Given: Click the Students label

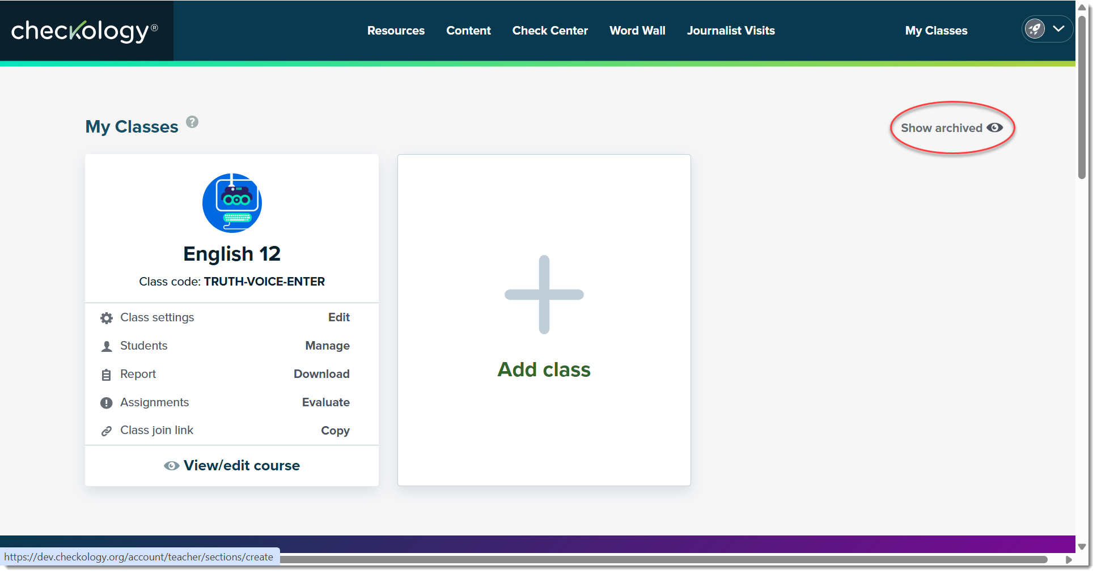Looking at the screenshot, I should tap(143, 346).
